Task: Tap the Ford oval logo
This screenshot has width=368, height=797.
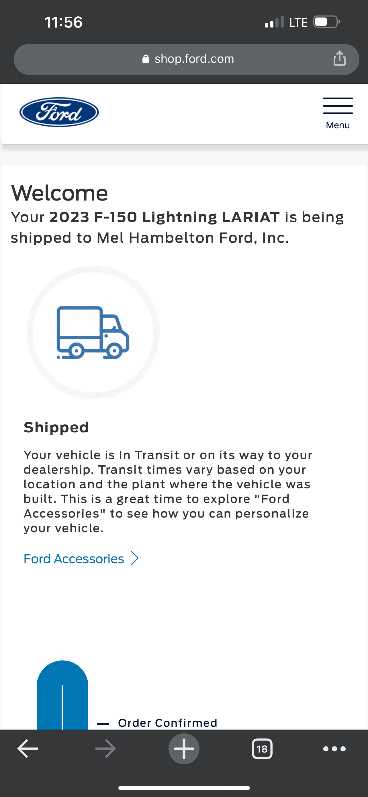Action: (x=59, y=112)
